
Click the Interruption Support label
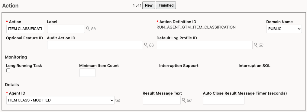(179, 66)
